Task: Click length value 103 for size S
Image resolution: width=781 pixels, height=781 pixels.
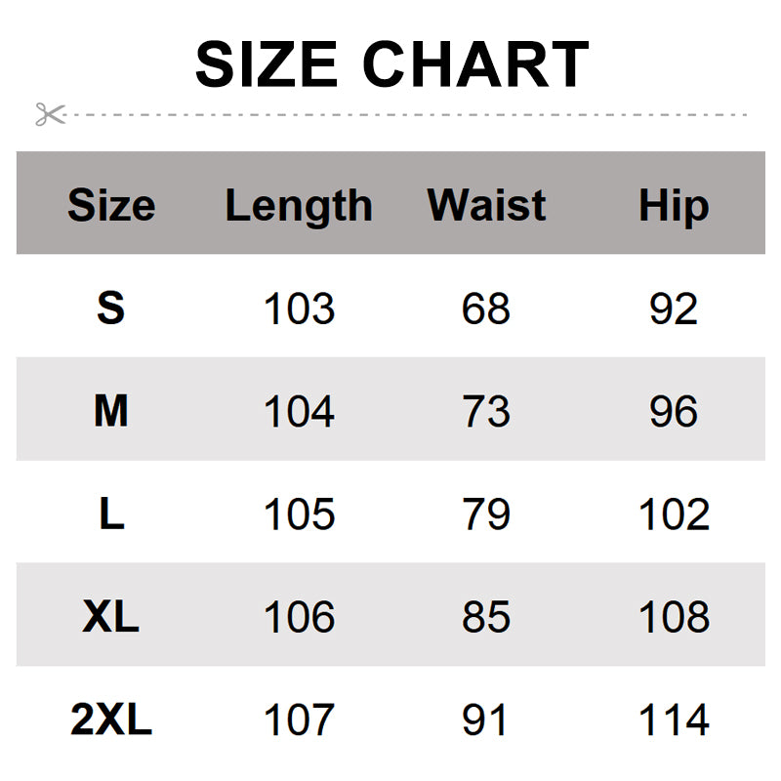Action: [299, 308]
